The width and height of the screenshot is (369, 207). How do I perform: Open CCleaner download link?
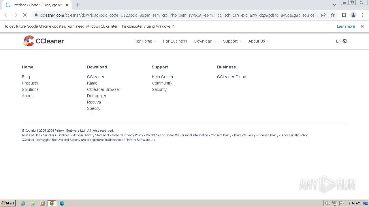(x=96, y=77)
